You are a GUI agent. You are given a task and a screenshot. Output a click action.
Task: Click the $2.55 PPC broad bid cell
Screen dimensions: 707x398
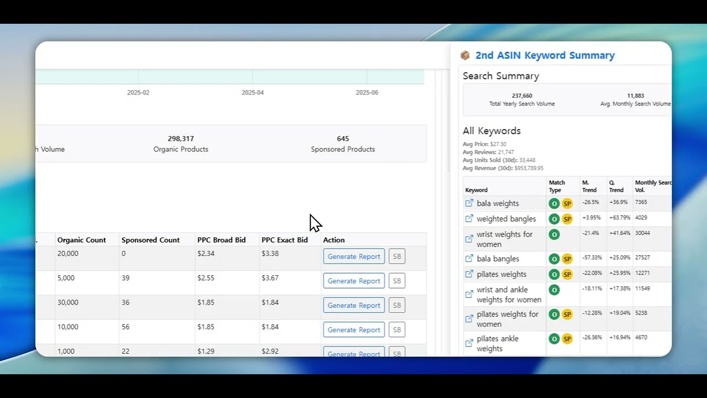(206, 278)
